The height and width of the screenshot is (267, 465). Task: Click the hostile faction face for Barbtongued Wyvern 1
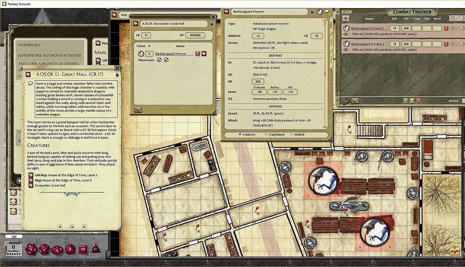coord(446,28)
